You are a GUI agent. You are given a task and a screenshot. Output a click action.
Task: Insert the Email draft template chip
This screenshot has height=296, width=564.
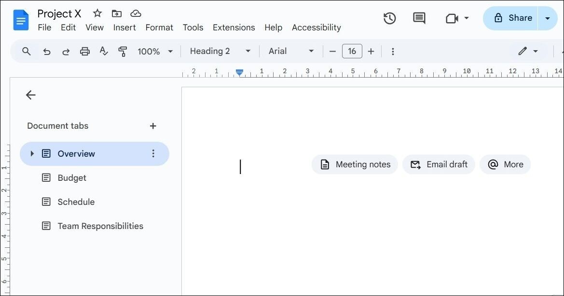pos(439,164)
